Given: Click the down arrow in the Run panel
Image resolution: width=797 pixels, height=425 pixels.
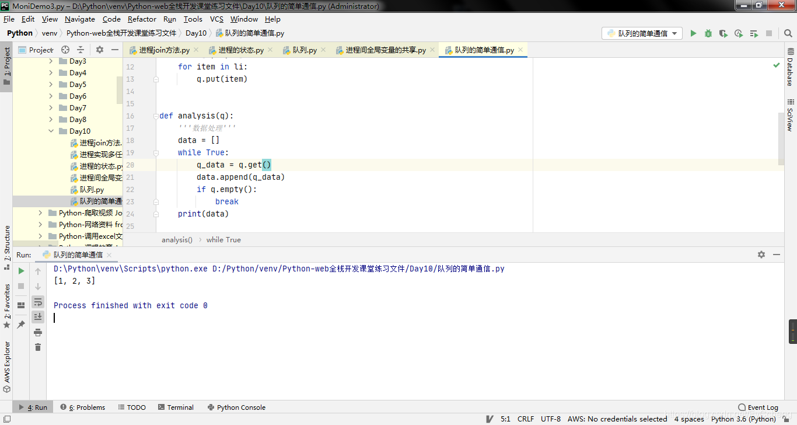Looking at the screenshot, I should [38, 286].
